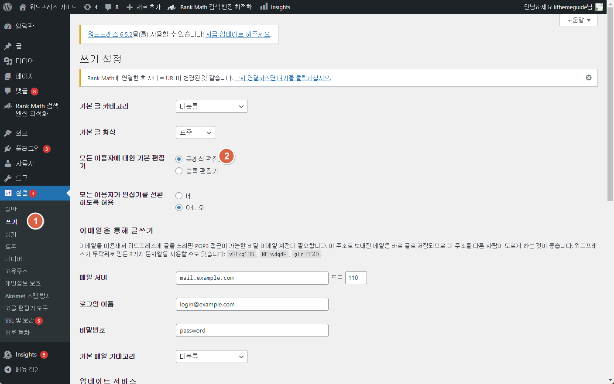Viewport: 614px width, 384px height.
Task: Open Rank Math icon in admin bar
Action: click(x=172, y=7)
